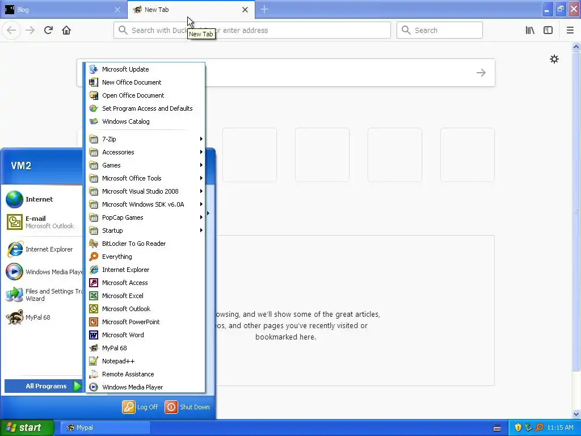The width and height of the screenshot is (581, 436).
Task: Click the on-screen keyboard taskbar icon
Action: pos(497,428)
